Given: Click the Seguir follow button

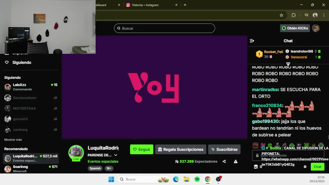Looking at the screenshot, I should point(142,149).
